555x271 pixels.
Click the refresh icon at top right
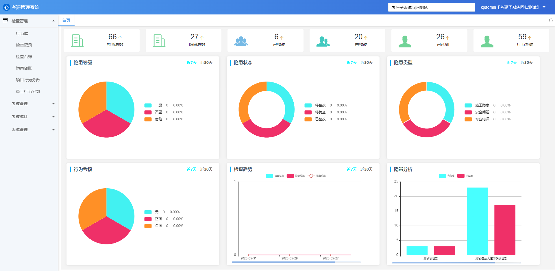551,20
